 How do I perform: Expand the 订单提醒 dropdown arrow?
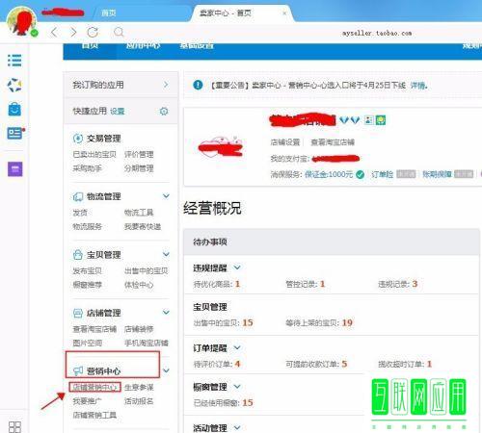[237, 347]
